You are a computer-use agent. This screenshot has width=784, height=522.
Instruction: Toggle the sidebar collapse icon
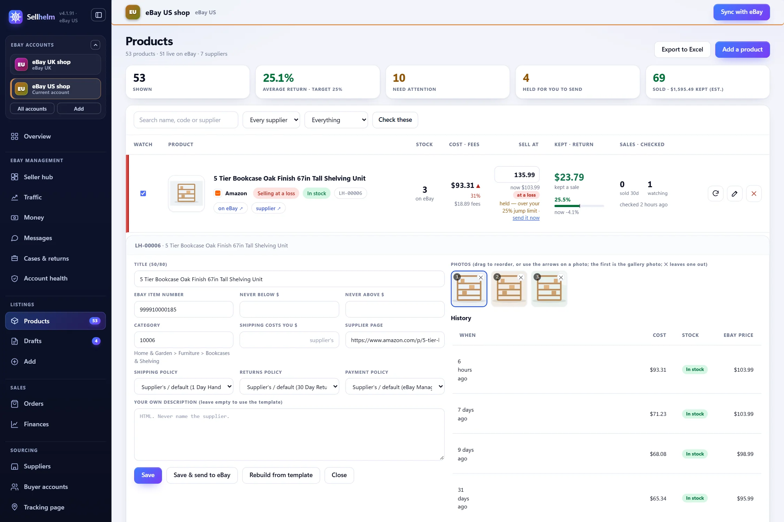coord(99,15)
